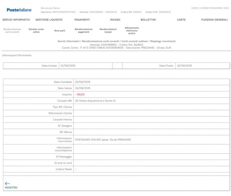Select the Terze parti submenu

coord(60,31)
